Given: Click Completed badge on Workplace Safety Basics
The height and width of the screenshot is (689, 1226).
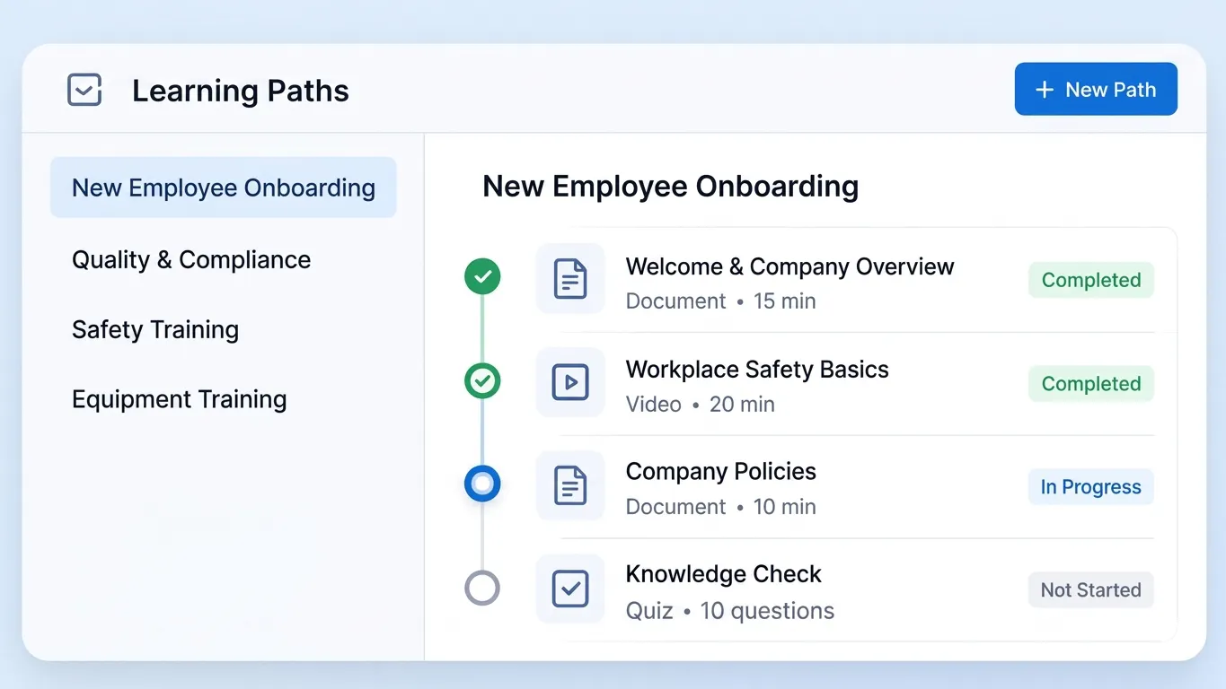Looking at the screenshot, I should coord(1091,383).
